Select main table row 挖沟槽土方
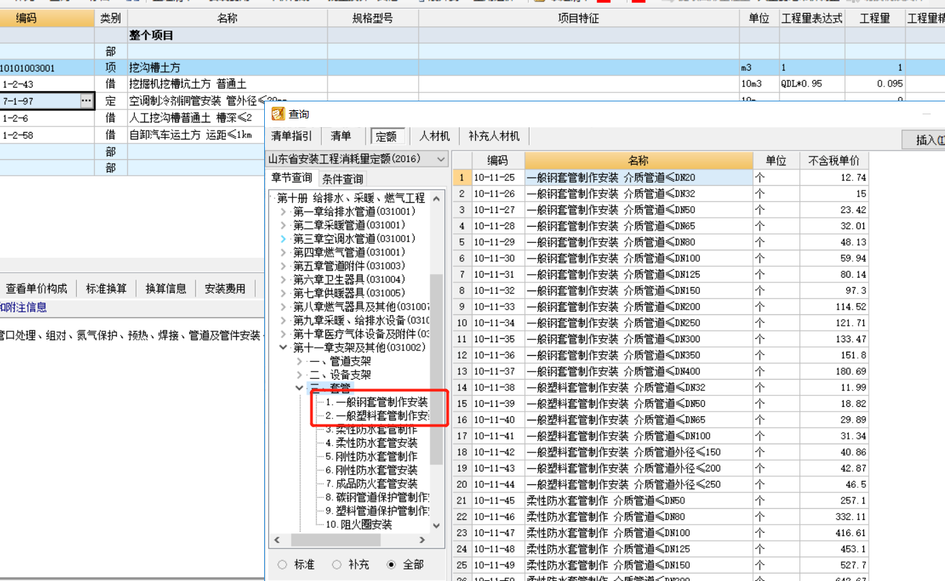 point(472,67)
